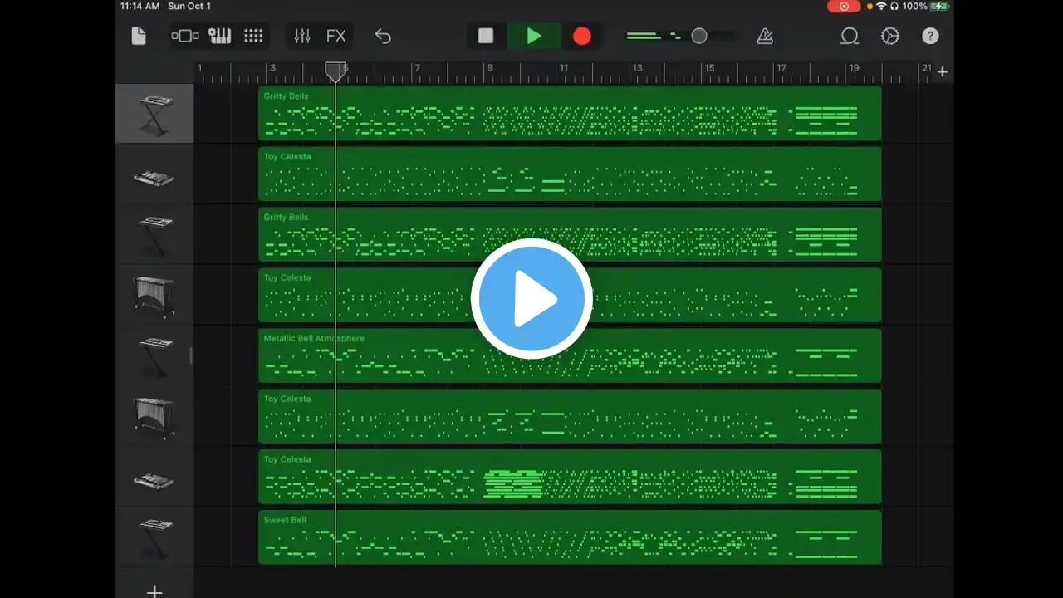The image size is (1063, 598).
Task: Select the Metallic Bell Atmosphere region
Action: point(570,356)
